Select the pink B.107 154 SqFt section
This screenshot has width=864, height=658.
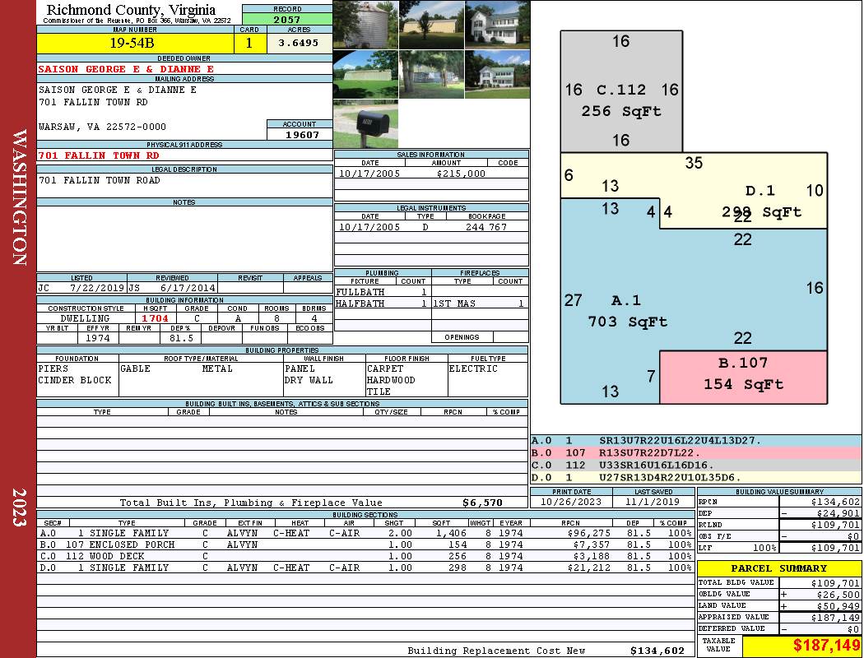[743, 378]
